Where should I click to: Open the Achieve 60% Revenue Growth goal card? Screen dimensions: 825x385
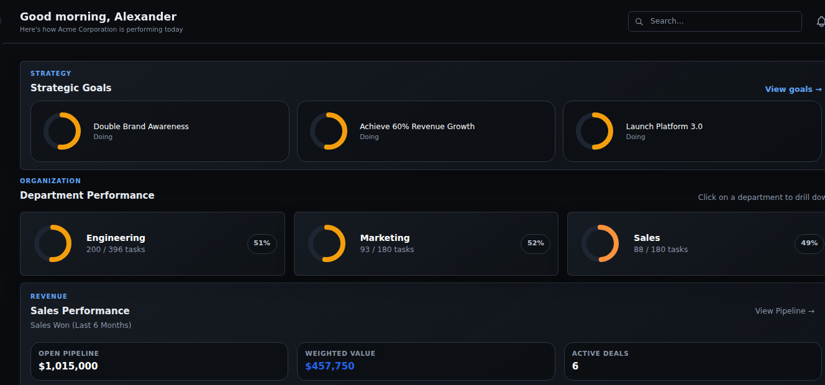coord(426,131)
